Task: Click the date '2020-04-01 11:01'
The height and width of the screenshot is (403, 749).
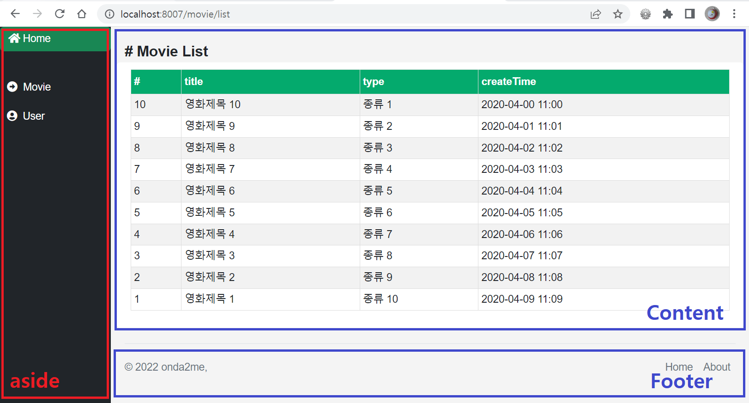Action: 522,126
